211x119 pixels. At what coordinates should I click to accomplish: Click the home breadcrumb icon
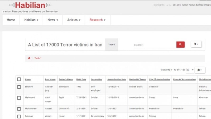(x=29, y=58)
